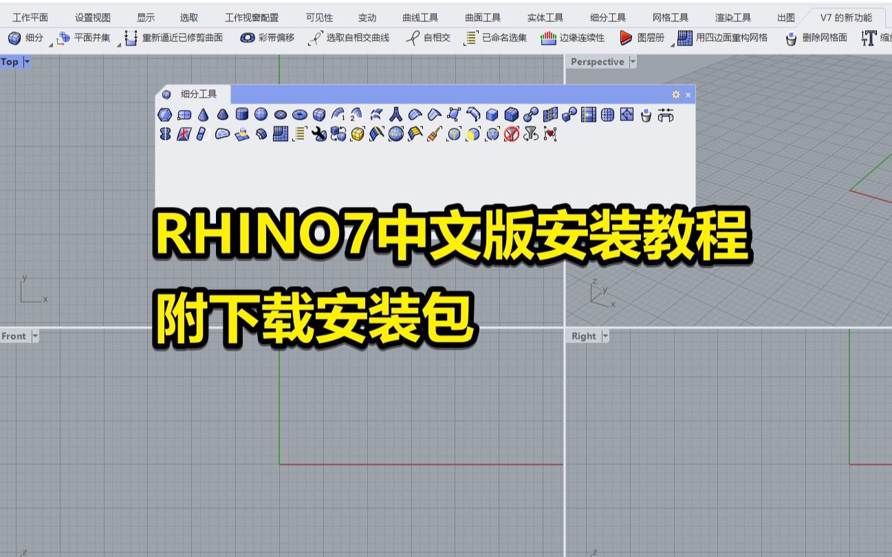Create a SubD cone
This screenshot has height=557, width=892.
pos(204,115)
